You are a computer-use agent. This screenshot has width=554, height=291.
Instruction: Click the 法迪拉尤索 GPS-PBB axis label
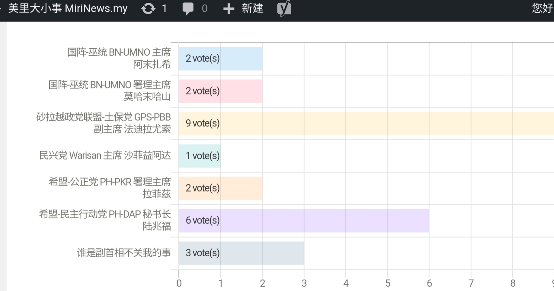[x=104, y=123]
